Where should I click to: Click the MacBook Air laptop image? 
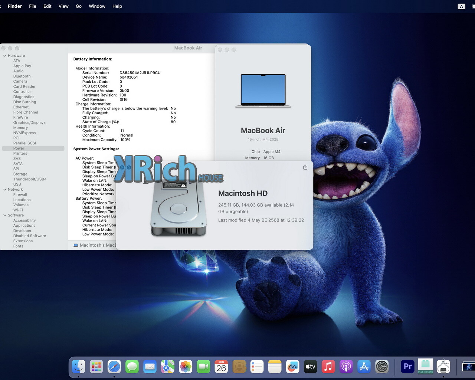tap(263, 91)
